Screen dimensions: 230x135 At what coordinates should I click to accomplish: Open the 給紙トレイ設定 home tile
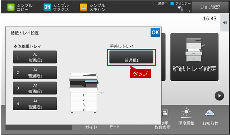[194, 57]
